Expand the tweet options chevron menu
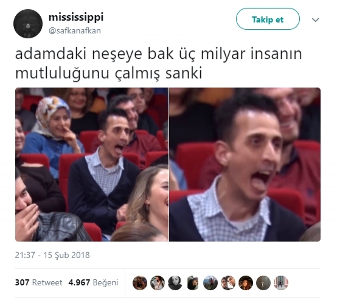This screenshot has width=337, height=303. pos(315,20)
